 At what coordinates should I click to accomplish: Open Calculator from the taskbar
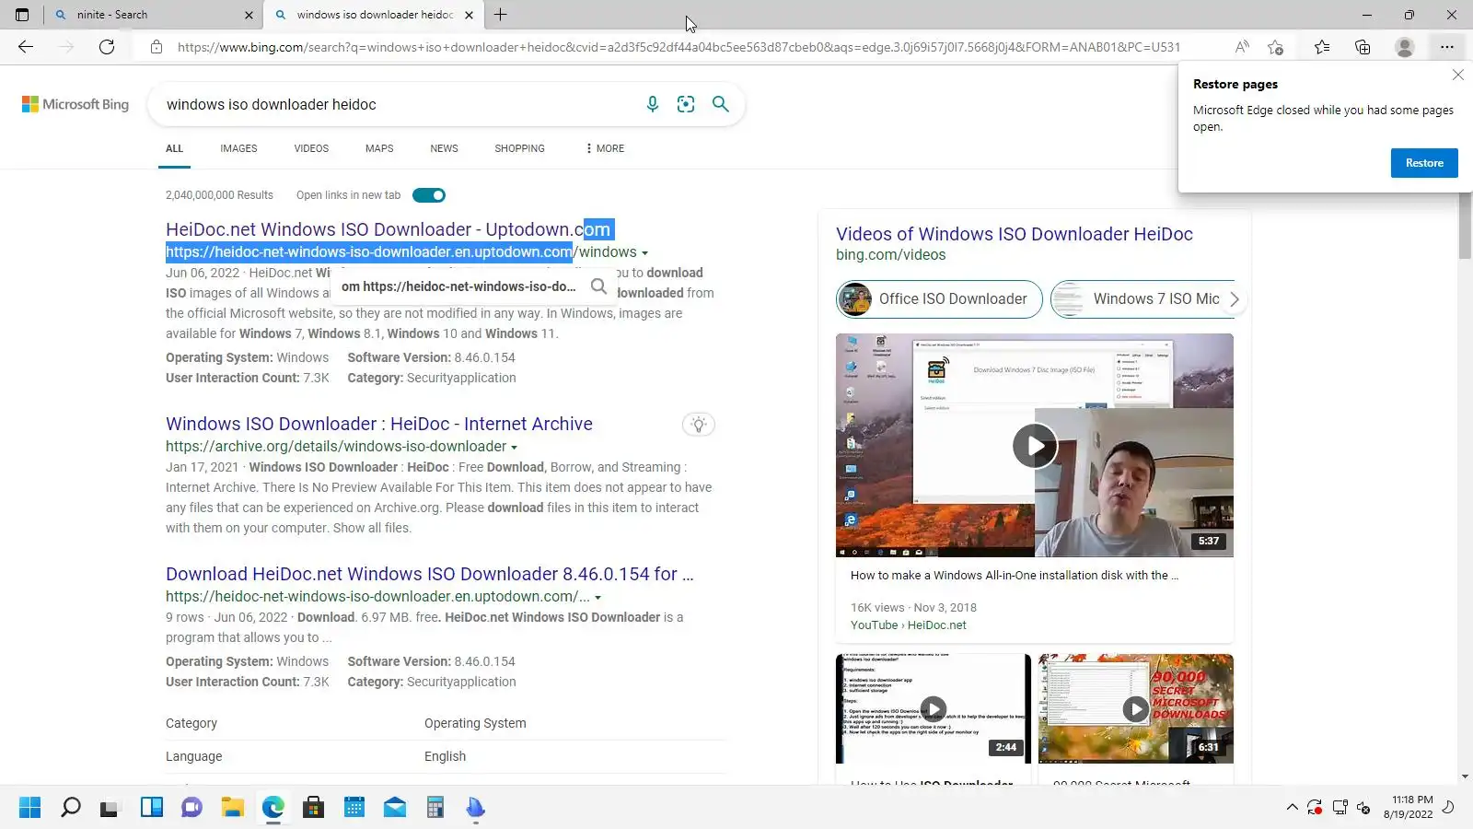point(435,808)
